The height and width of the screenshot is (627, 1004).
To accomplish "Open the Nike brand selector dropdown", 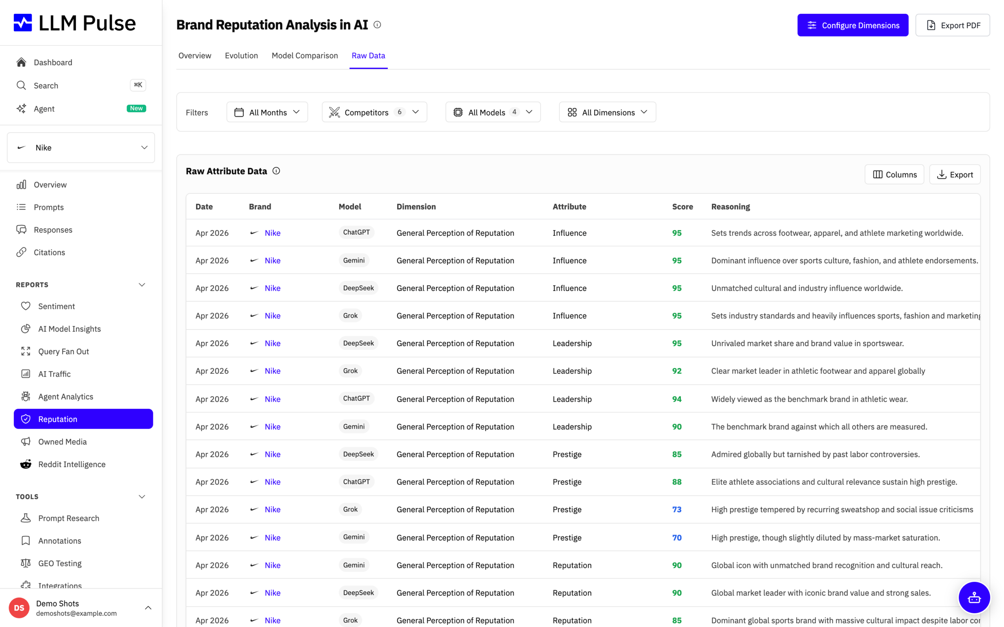I will (81, 148).
